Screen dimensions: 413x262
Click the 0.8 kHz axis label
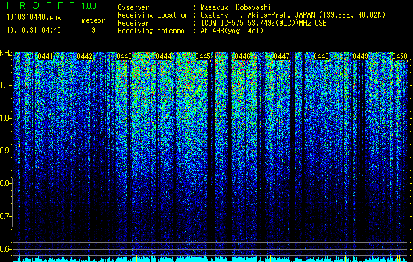[x=5, y=183]
